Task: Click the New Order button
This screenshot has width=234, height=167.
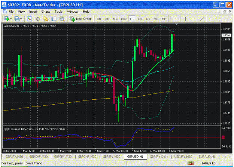Action: [x=81, y=19]
